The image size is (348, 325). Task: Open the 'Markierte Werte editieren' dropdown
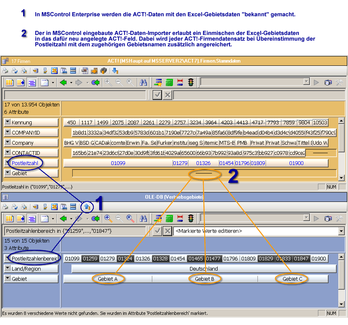click(x=341, y=231)
